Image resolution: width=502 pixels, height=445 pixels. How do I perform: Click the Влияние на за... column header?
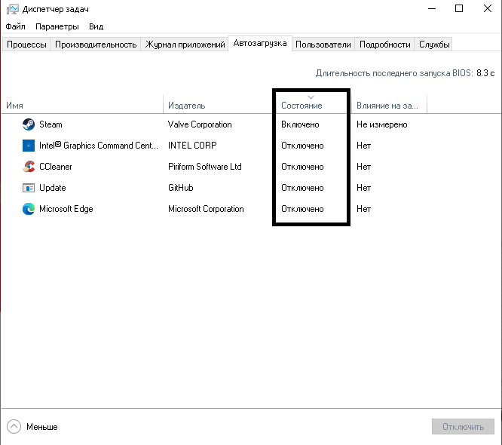coord(387,106)
